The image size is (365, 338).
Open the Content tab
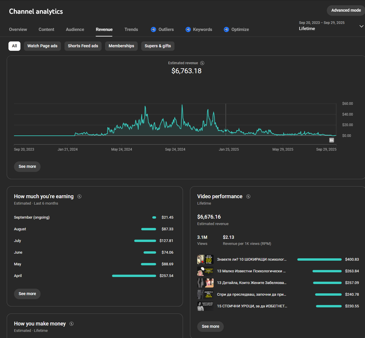pos(46,29)
